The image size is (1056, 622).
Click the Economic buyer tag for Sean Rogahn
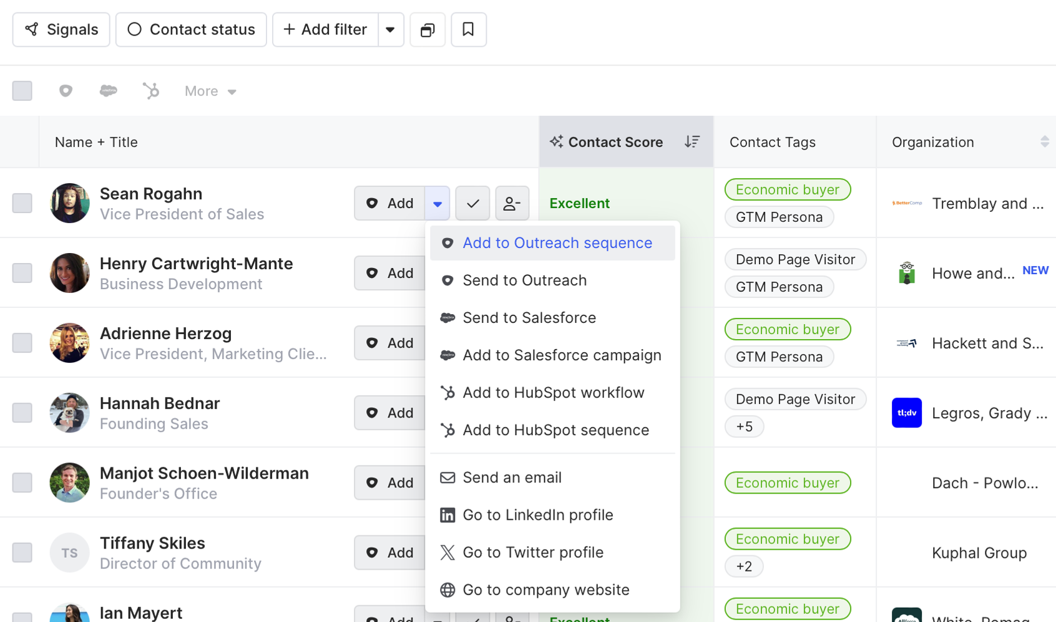coord(788,189)
